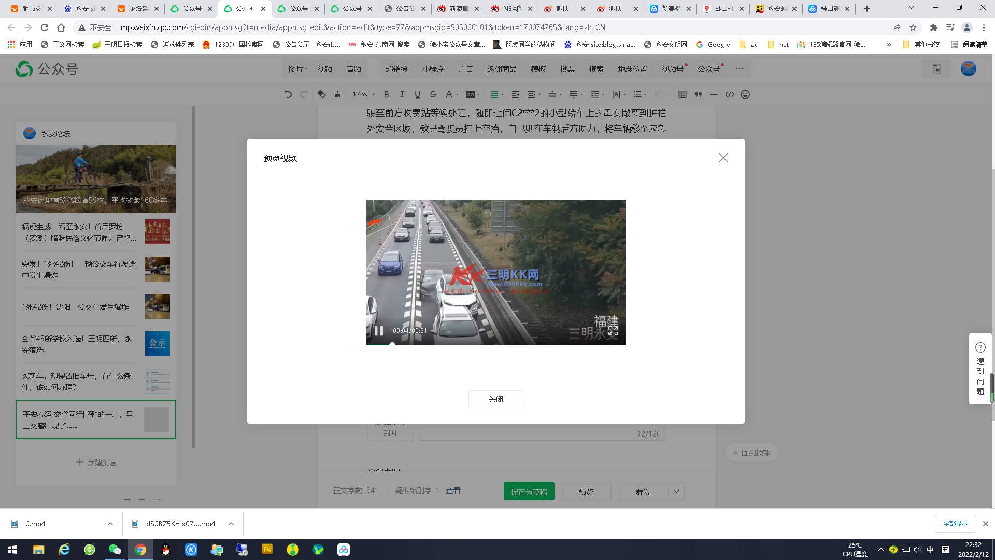Image resolution: width=995 pixels, height=560 pixels.
Task: Select article 买新车，想保留旧车号
Action: [x=95, y=381]
